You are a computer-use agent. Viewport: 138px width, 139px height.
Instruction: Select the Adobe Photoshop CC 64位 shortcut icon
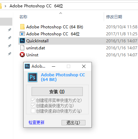point(22,34)
